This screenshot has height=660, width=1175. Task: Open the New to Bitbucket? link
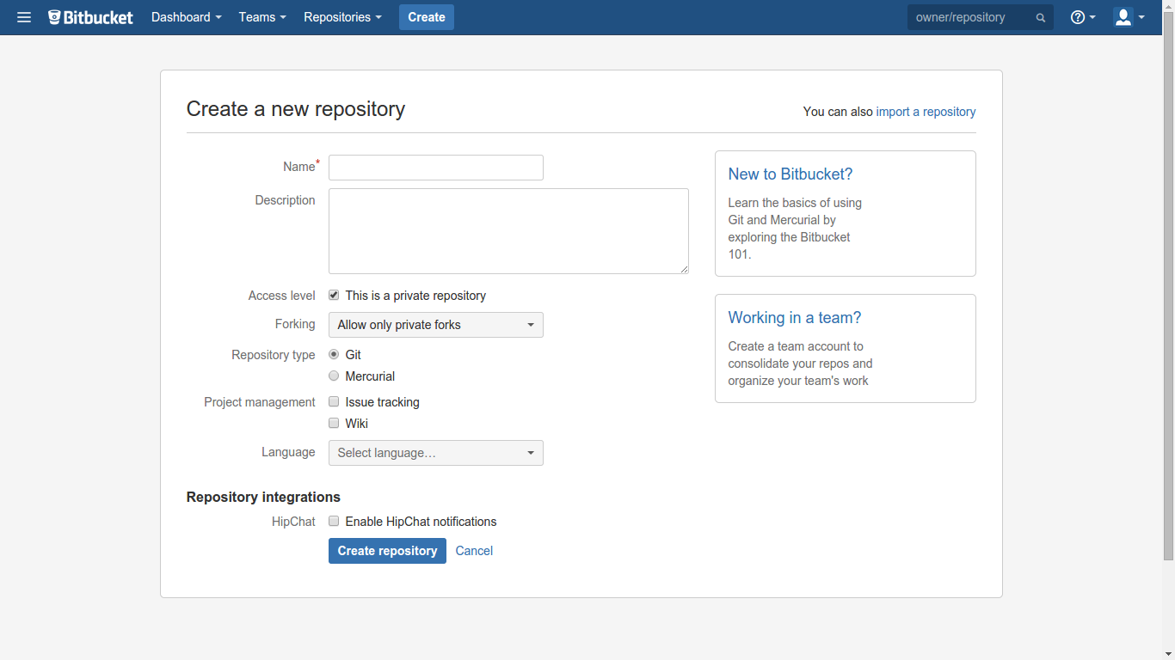[791, 174]
